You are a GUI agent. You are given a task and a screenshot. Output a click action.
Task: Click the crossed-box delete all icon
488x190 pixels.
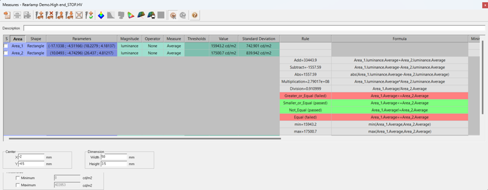(79, 15)
